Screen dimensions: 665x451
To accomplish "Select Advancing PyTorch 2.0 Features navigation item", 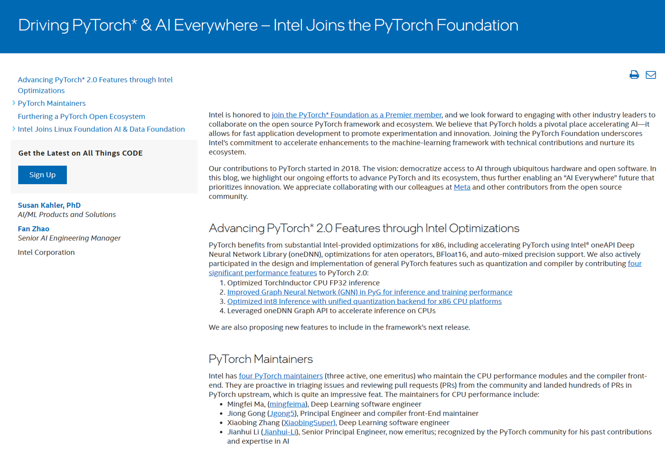I will coord(95,79).
